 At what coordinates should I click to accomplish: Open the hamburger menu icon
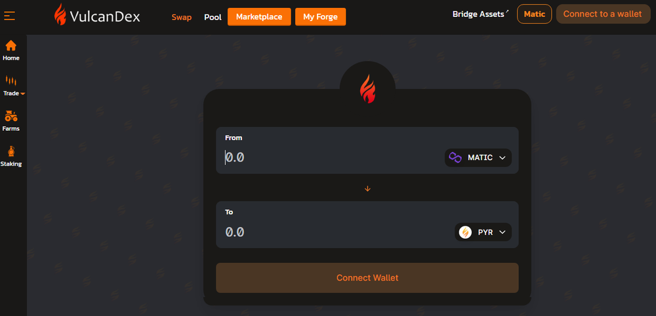(x=10, y=16)
